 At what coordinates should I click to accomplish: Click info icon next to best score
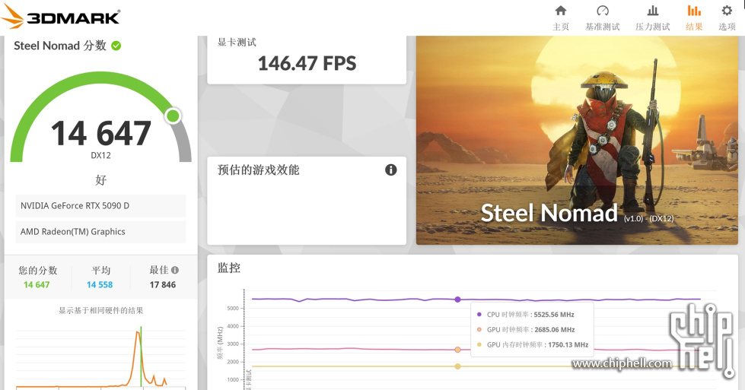pyautogui.click(x=175, y=270)
